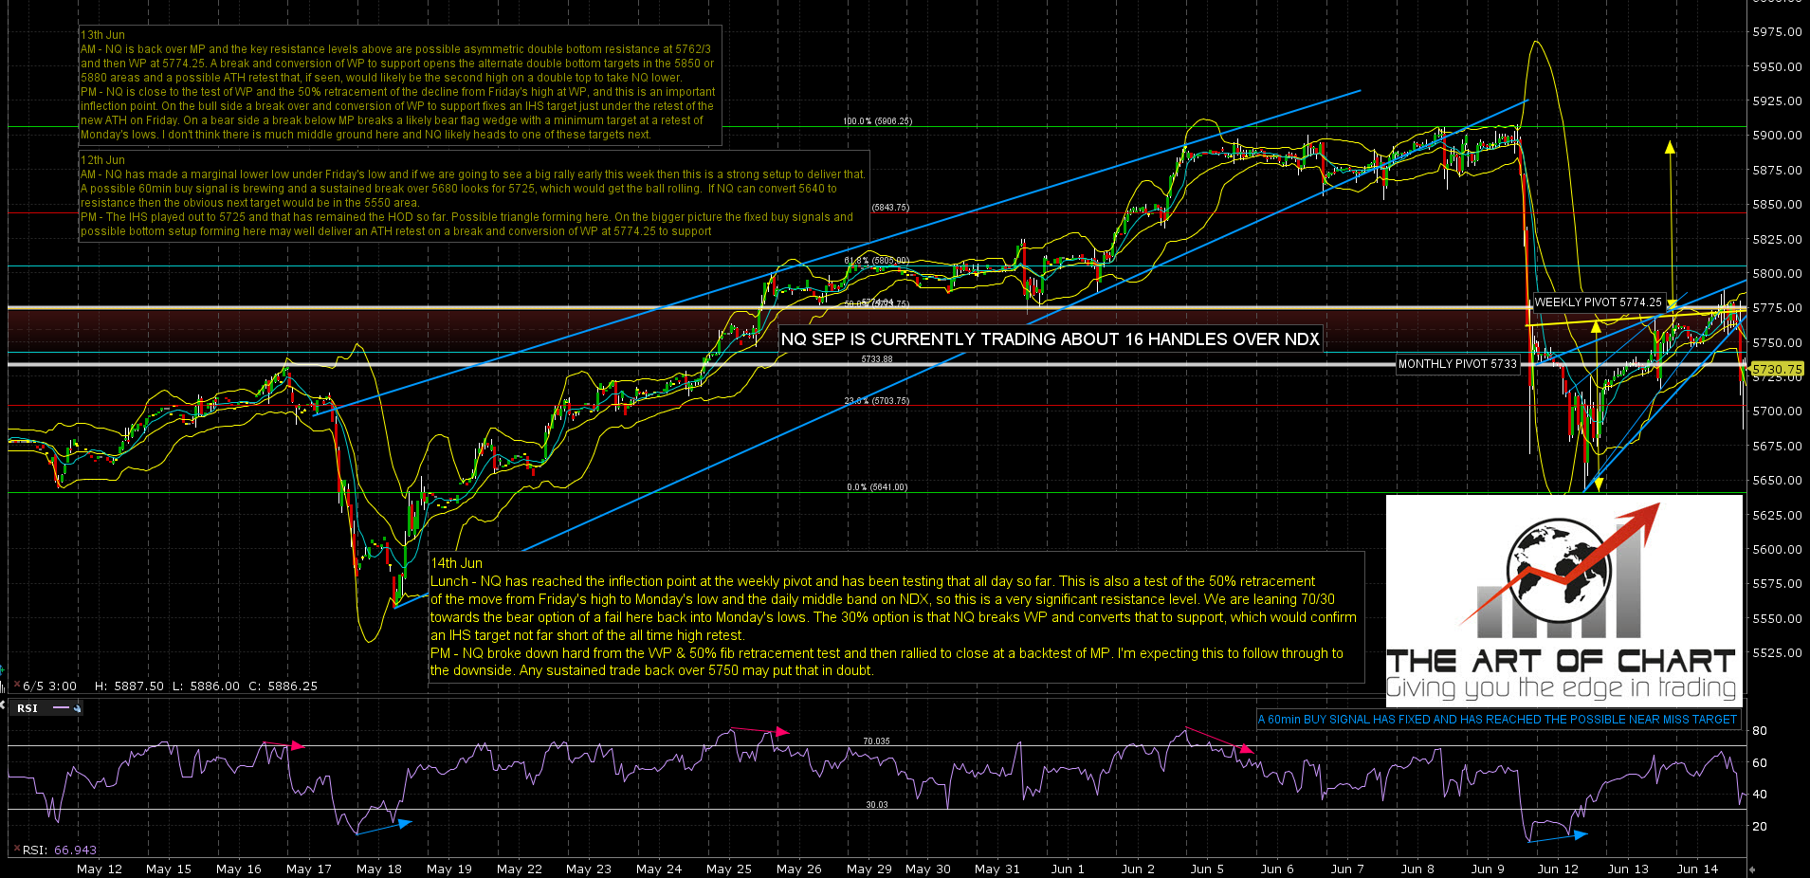Open RSI indicator settings wrench icon
The width and height of the screenshot is (1810, 878).
[78, 708]
